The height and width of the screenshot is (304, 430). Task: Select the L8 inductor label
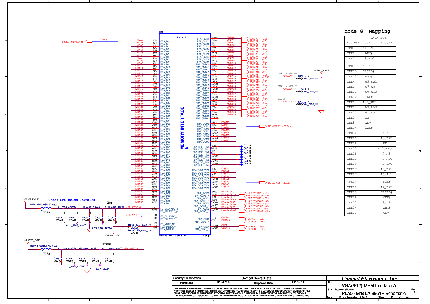click(x=42, y=251)
